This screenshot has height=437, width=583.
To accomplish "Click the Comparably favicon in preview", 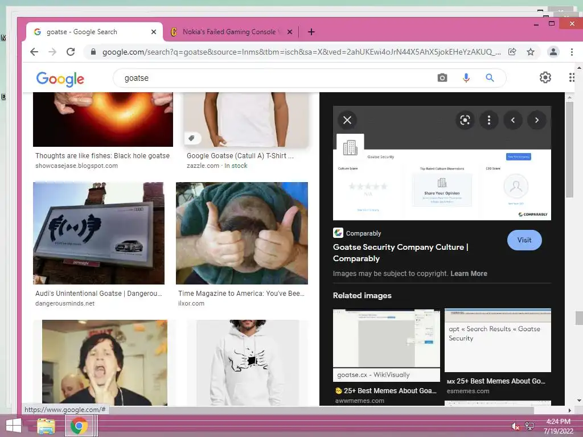I will click(338, 233).
